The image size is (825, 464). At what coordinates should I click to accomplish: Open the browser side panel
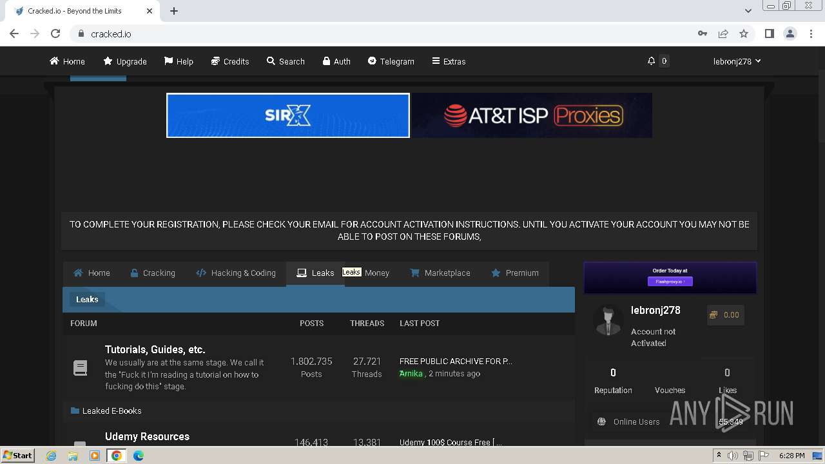tap(769, 34)
